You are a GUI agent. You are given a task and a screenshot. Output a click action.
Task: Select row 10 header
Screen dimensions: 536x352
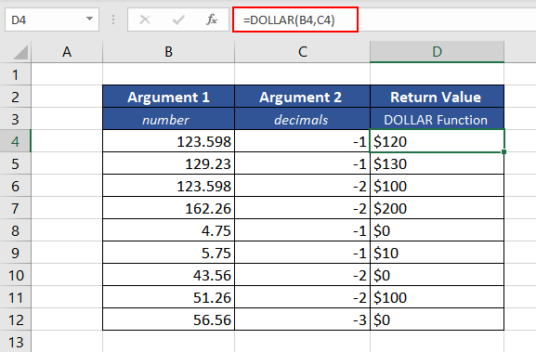16,275
